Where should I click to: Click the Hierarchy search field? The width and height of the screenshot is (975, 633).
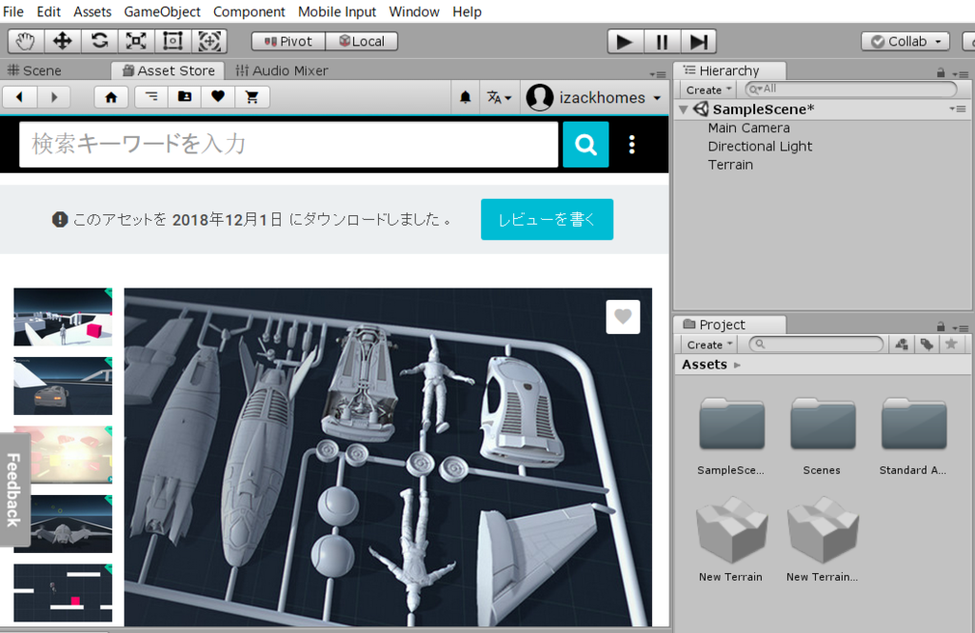[x=850, y=89]
